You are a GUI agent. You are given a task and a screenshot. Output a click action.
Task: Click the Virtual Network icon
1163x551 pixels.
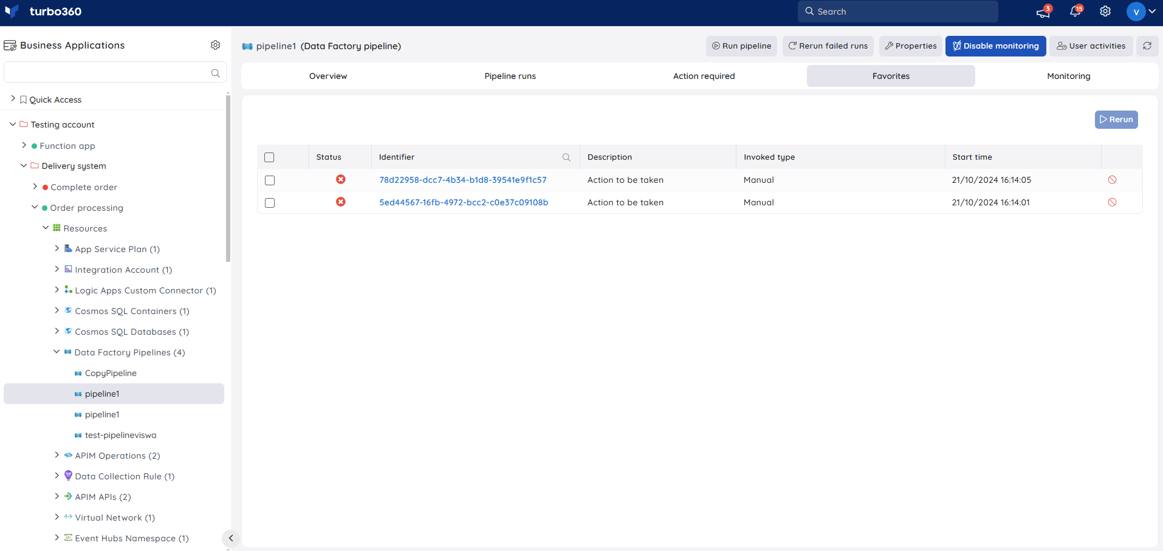[x=68, y=517]
